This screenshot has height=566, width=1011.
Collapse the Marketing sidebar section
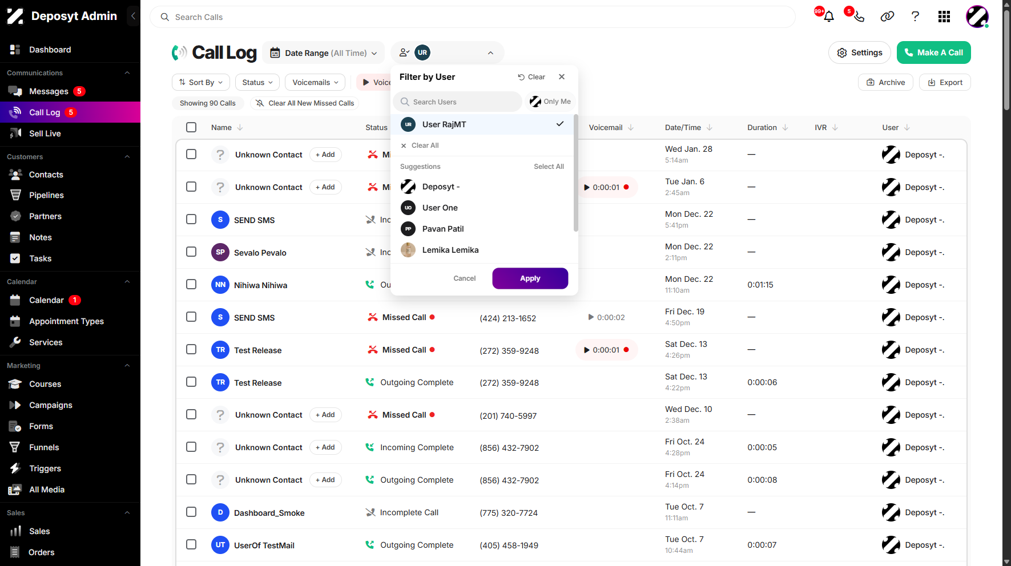click(127, 366)
